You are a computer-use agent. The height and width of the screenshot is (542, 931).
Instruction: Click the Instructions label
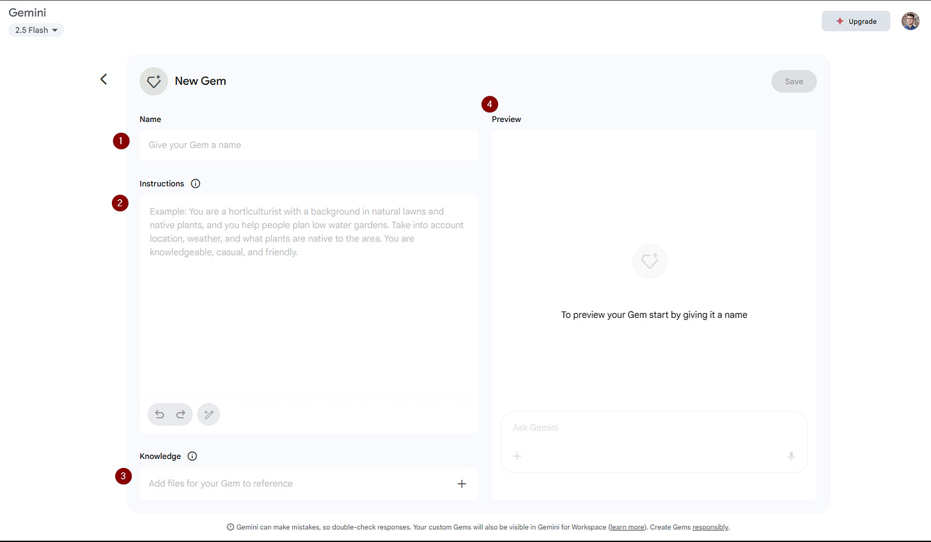pyautogui.click(x=162, y=183)
